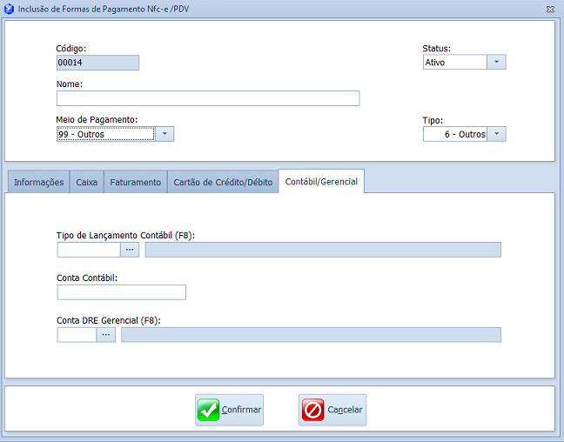Click the Conta Contábil input field
The image size is (564, 442).
(x=122, y=292)
